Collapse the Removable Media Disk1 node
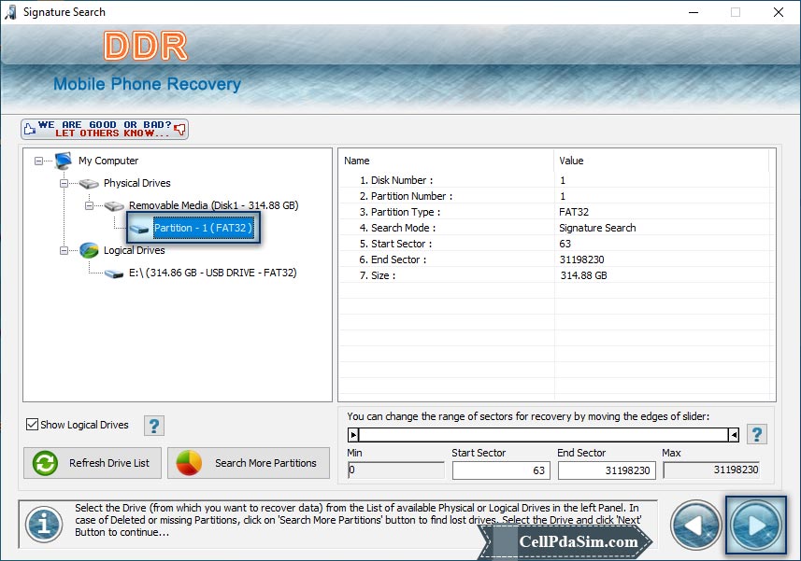Screen dimensions: 801x561 89,205
